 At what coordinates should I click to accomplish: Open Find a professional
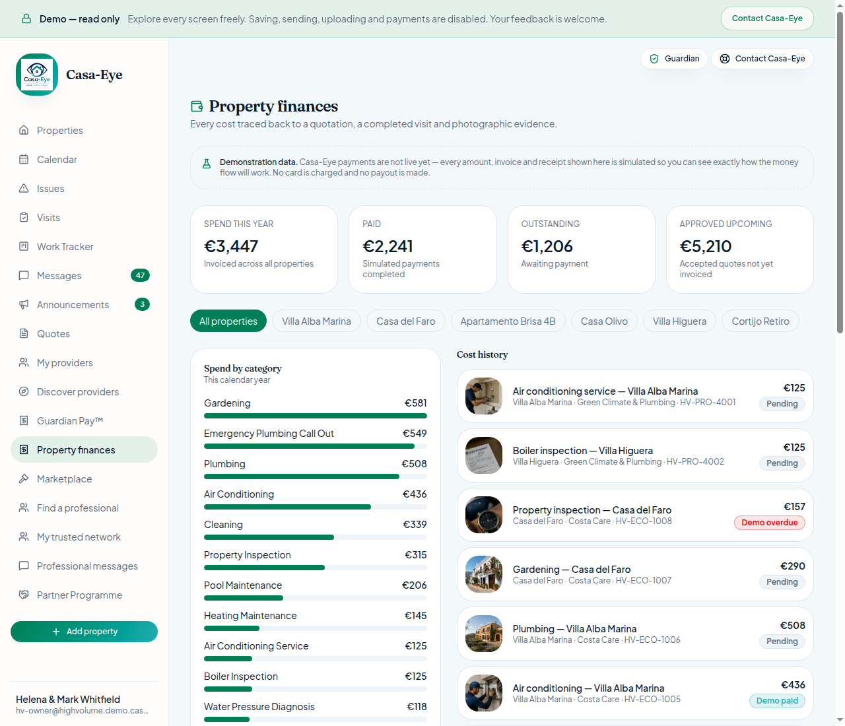84,508
